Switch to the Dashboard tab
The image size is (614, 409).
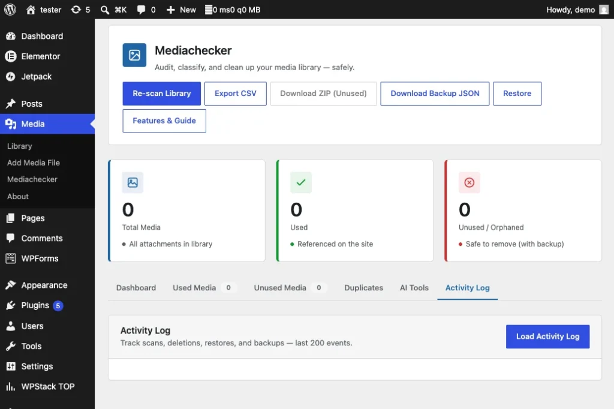[136, 287]
